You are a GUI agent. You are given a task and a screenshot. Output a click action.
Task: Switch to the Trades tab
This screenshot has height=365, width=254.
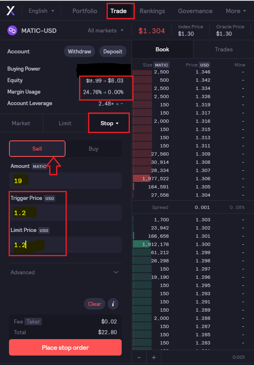224,49
